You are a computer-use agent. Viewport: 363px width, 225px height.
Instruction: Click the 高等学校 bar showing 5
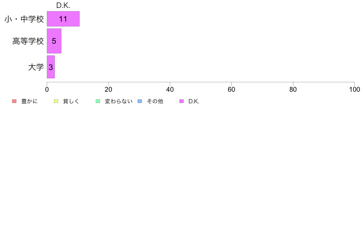click(54, 41)
